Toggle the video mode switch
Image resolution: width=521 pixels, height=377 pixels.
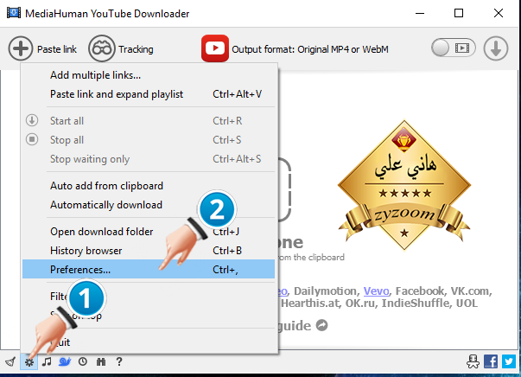454,48
